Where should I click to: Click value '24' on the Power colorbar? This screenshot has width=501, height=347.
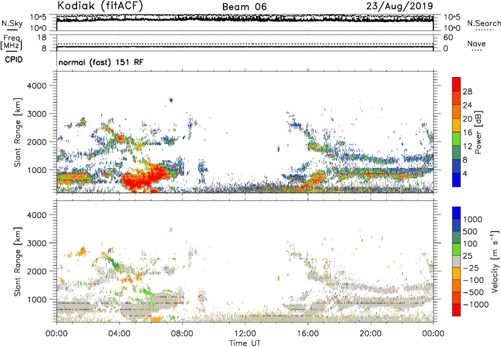[467, 105]
